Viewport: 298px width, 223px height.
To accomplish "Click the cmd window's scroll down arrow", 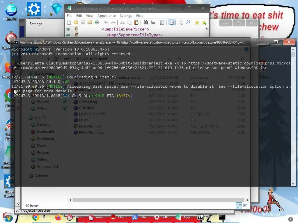I will (293, 184).
